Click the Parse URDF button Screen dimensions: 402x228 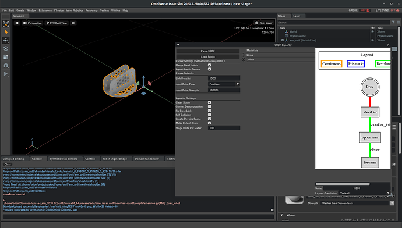coord(207,51)
